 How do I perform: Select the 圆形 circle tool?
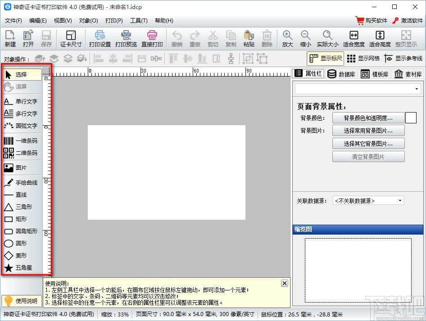click(22, 243)
